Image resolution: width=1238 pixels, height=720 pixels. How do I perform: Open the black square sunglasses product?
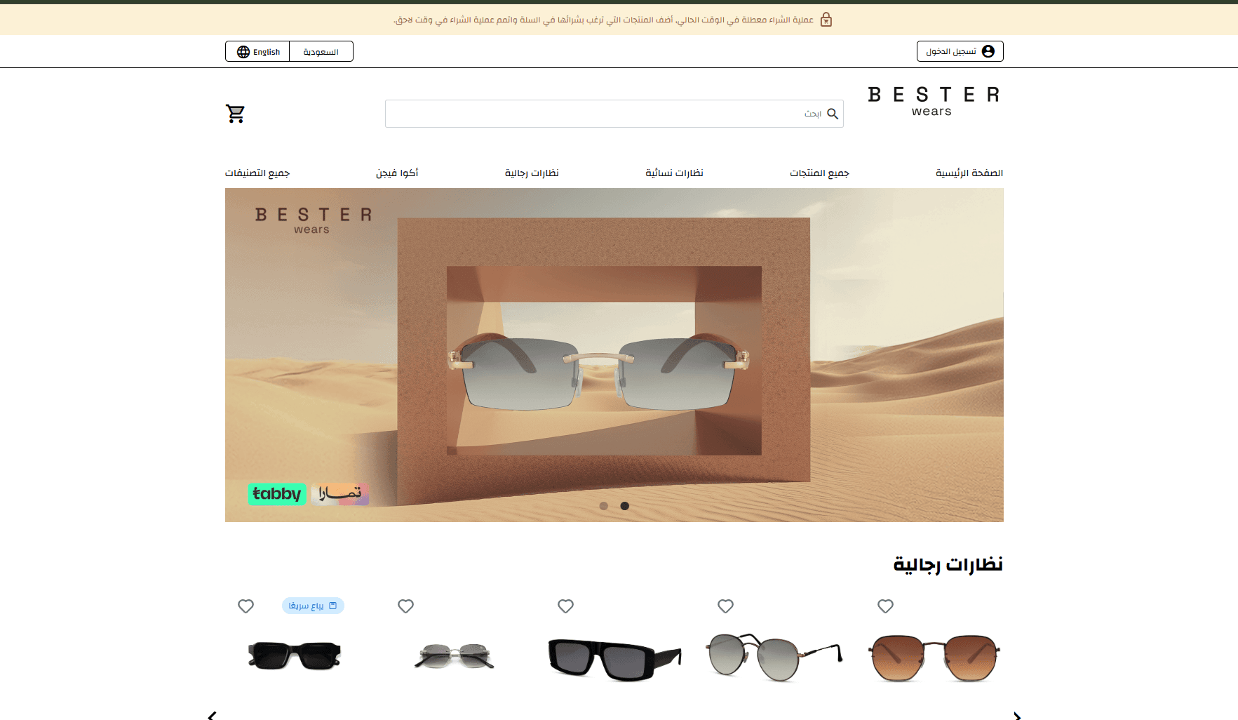[295, 656]
